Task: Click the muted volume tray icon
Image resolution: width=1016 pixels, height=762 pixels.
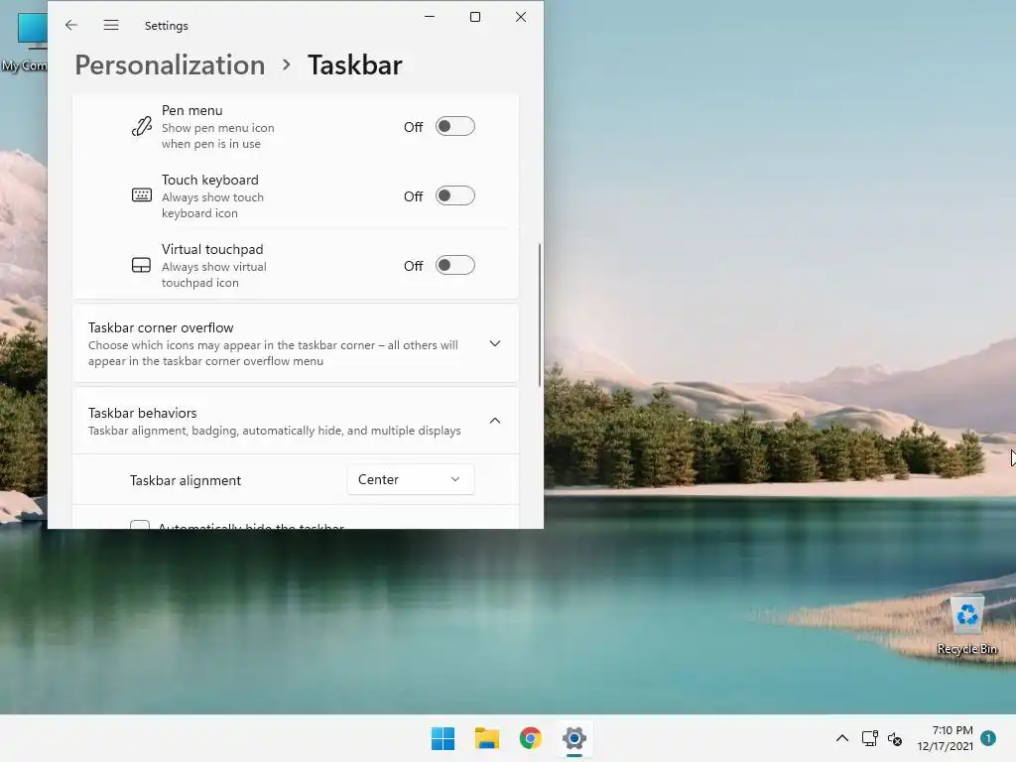Action: click(x=895, y=738)
